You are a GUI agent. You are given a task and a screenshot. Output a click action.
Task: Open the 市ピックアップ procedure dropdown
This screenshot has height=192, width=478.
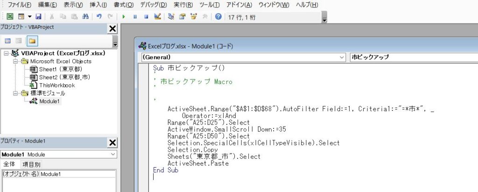coord(411,57)
